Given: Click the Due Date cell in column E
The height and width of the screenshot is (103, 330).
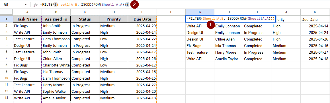Looking at the screenshot, I should pos(142,19).
